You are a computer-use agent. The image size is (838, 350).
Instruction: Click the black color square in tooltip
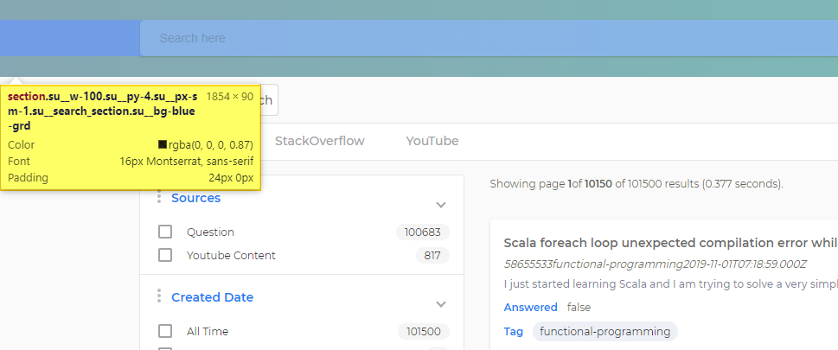click(x=163, y=145)
